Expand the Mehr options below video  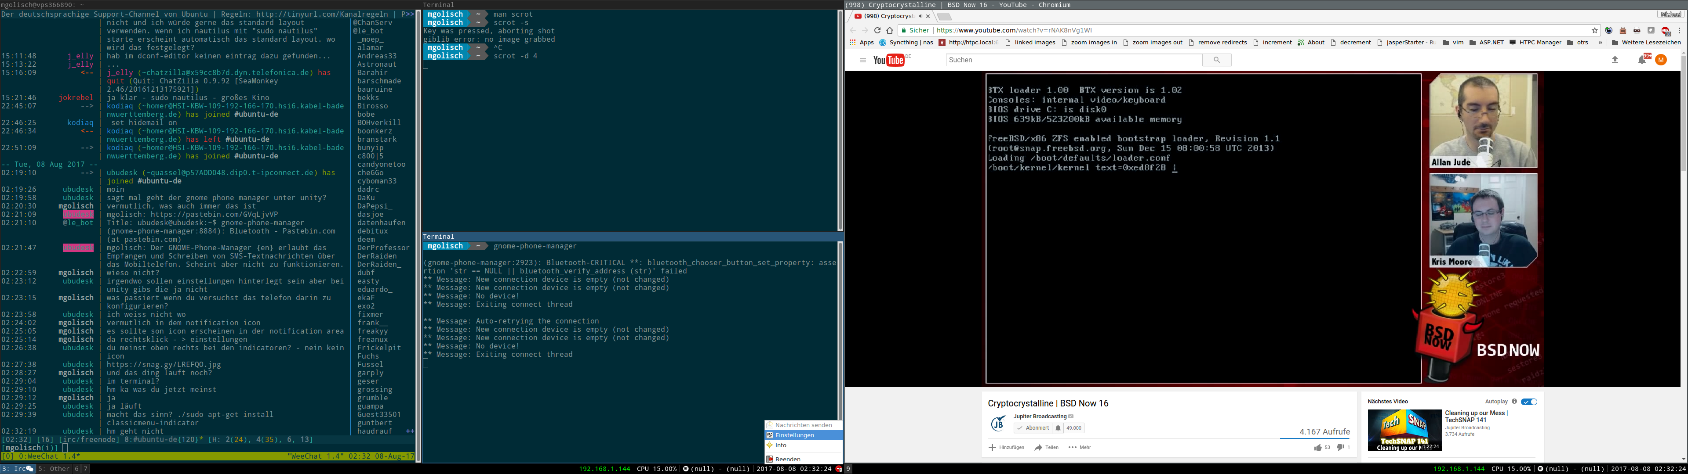point(1080,448)
